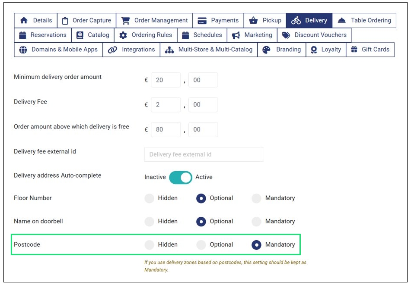
Task: Click the megaphone Marketing icon
Action: point(236,35)
